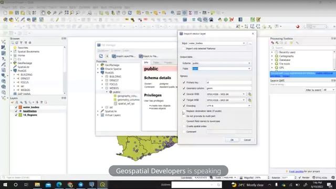Image resolution: width=336 pixels, height=189 pixels.
Task: Uncheck the Primary key checkbox
Action: (184, 82)
